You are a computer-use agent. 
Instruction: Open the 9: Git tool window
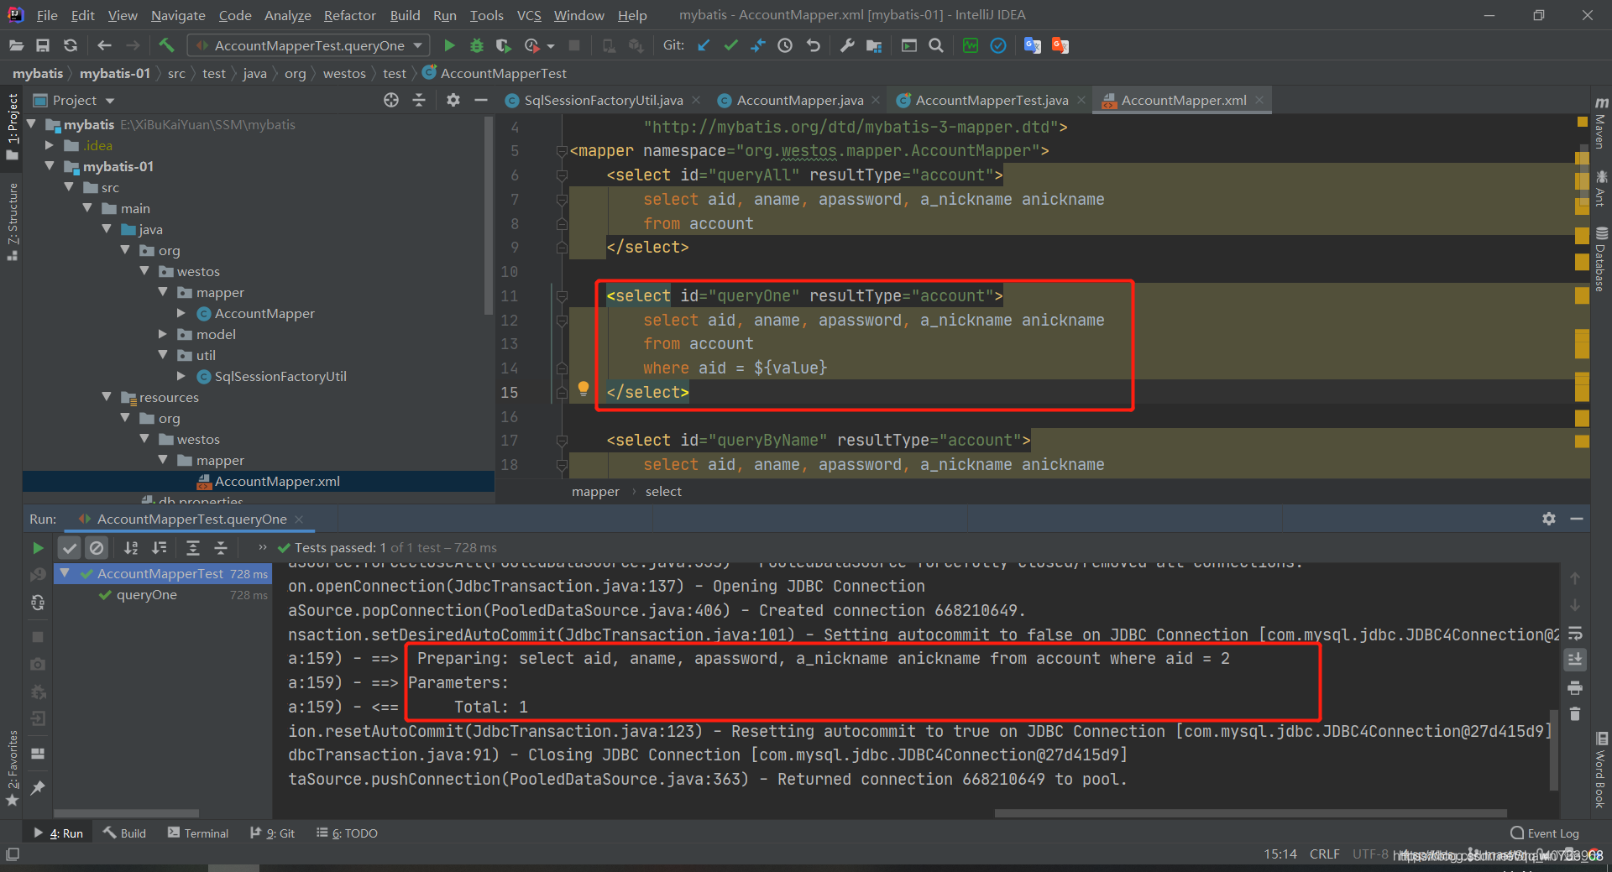[273, 833]
